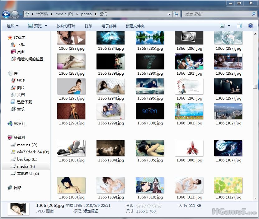Viewport: 259px width, 219px height.
Task: Open the 预览 dropdown arrow
Action: coord(46,26)
